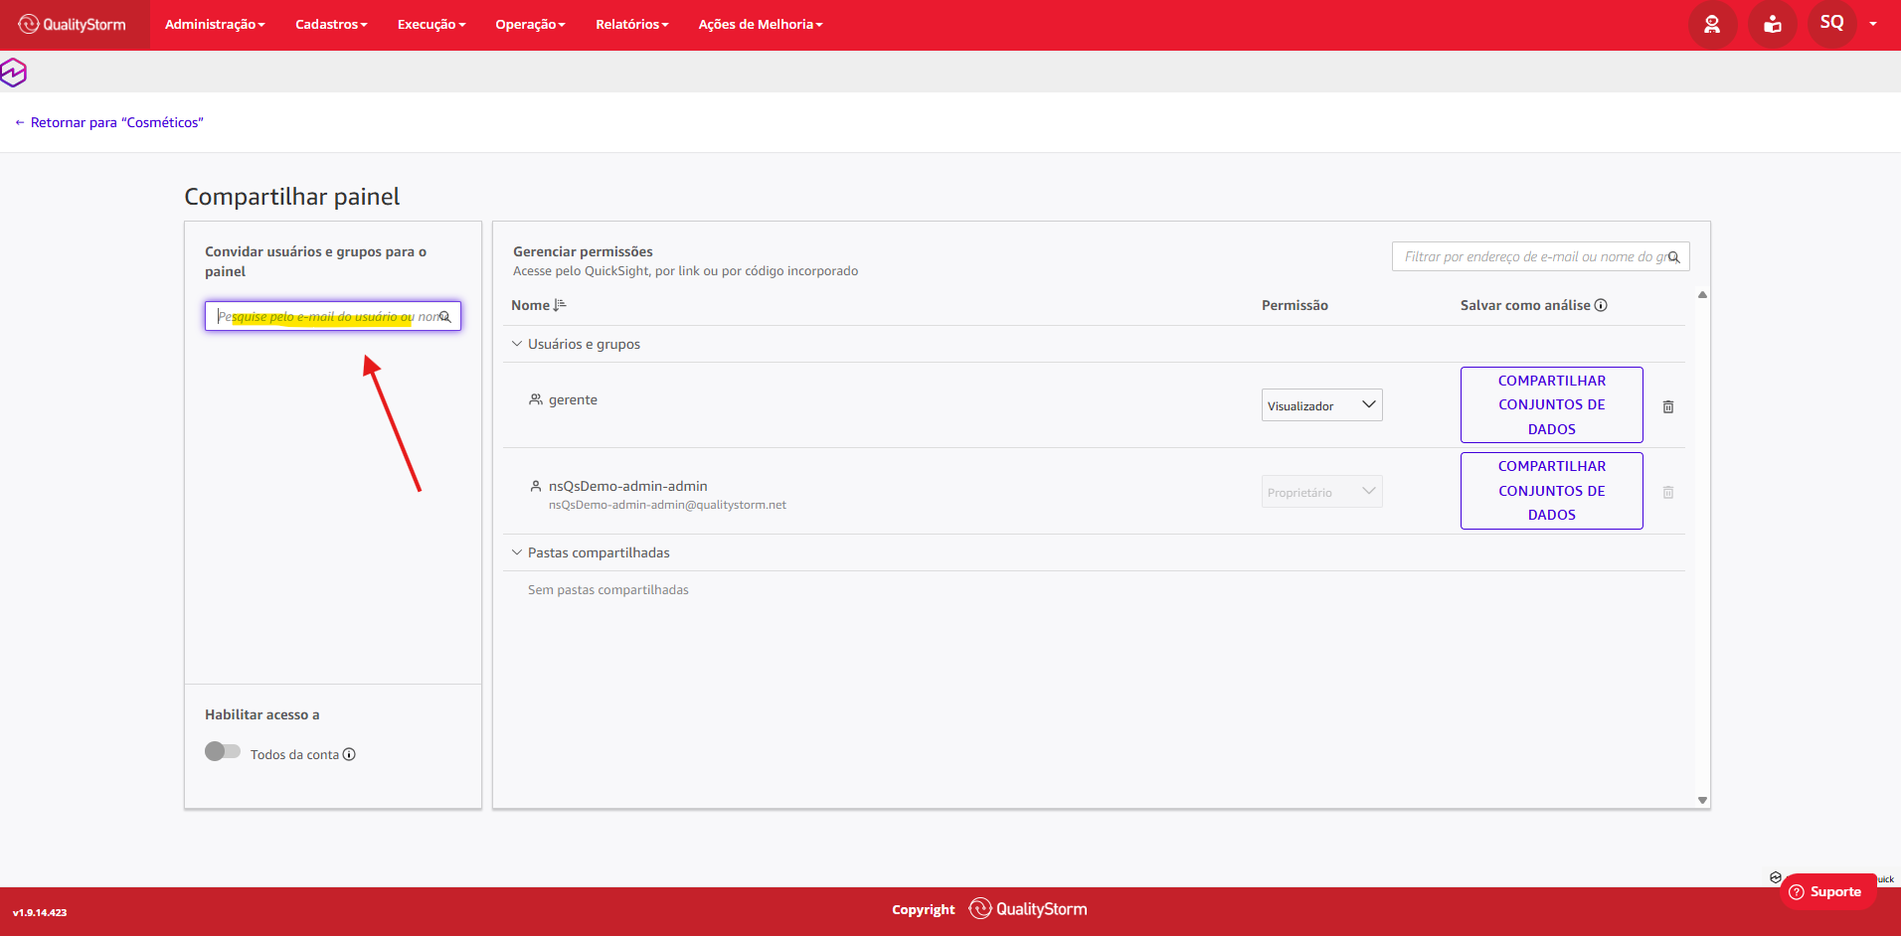Click the purple hexagon QuickSight icon
The image size is (1901, 936).
13,73
